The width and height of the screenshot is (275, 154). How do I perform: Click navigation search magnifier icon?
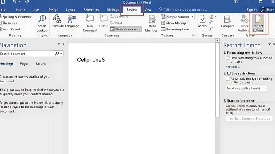(x=57, y=54)
